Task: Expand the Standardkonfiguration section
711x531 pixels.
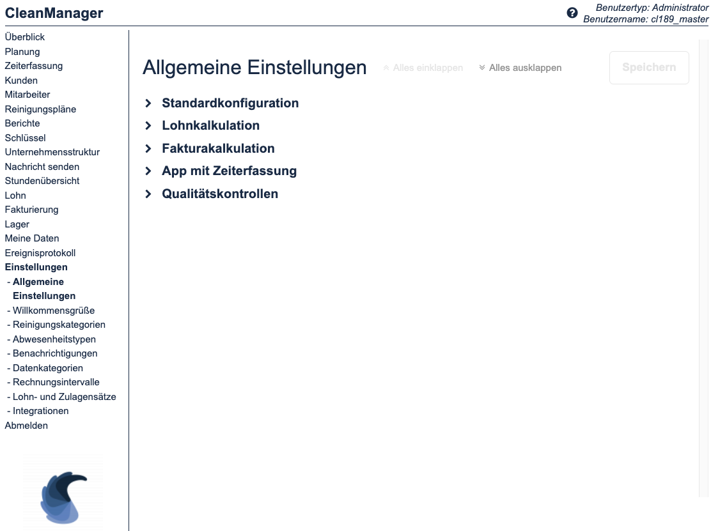Action: click(x=230, y=103)
